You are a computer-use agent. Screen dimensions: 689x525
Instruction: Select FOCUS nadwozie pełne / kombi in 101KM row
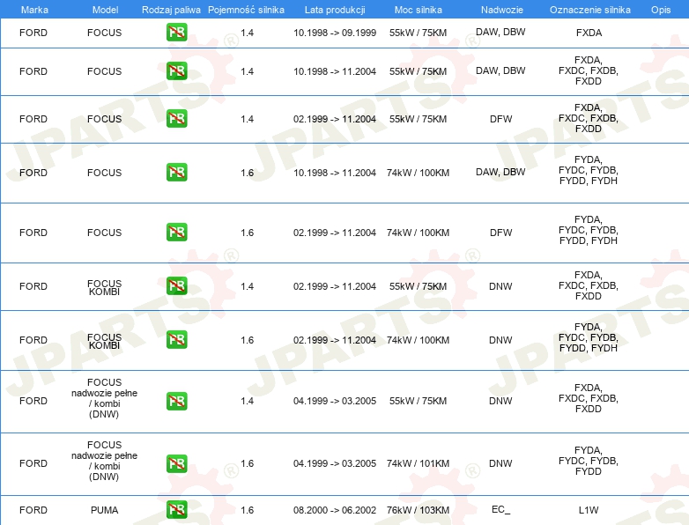(105, 461)
